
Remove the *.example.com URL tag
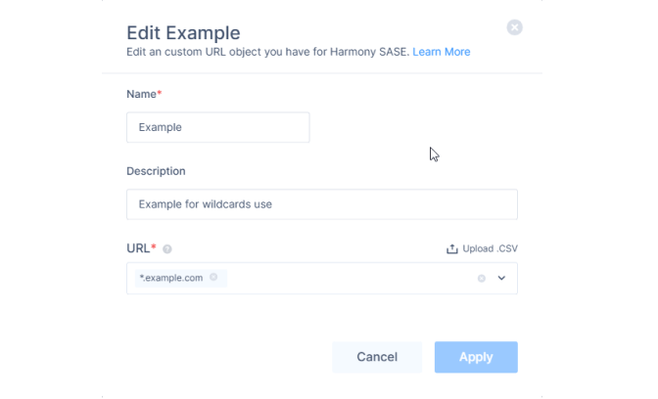[x=213, y=278]
